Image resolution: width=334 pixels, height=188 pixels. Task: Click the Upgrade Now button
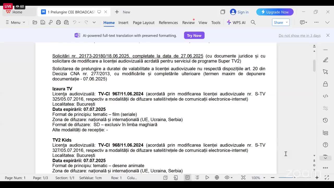(275, 12)
